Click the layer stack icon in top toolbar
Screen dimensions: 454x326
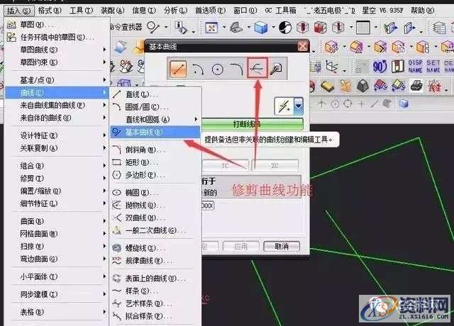pyautogui.click(x=439, y=28)
